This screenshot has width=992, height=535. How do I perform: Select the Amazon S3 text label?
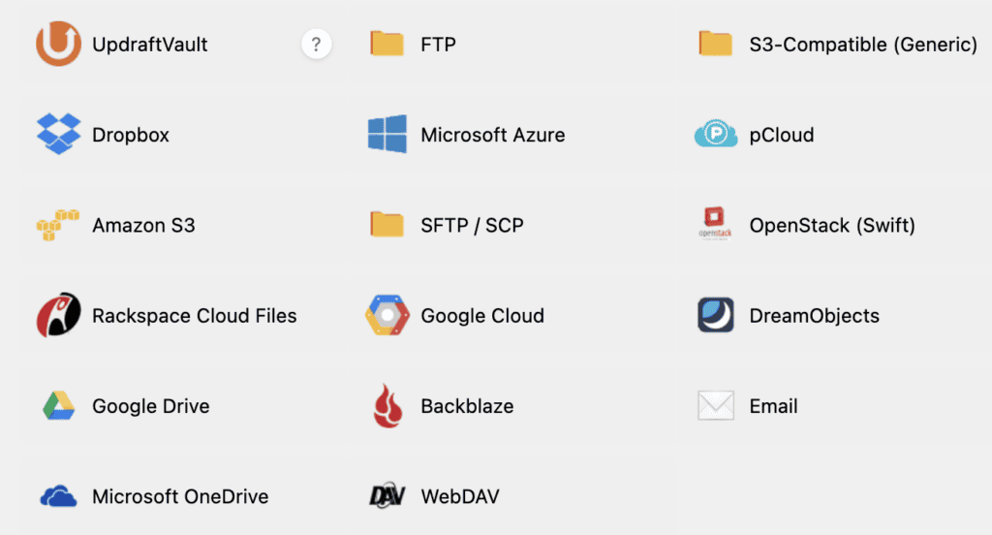[143, 226]
